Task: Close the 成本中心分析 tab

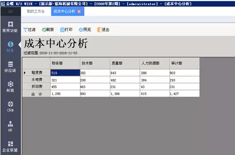Action: (x=79, y=12)
